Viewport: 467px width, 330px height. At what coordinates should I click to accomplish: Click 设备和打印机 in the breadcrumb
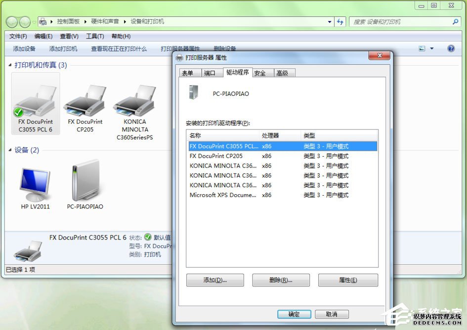click(147, 21)
